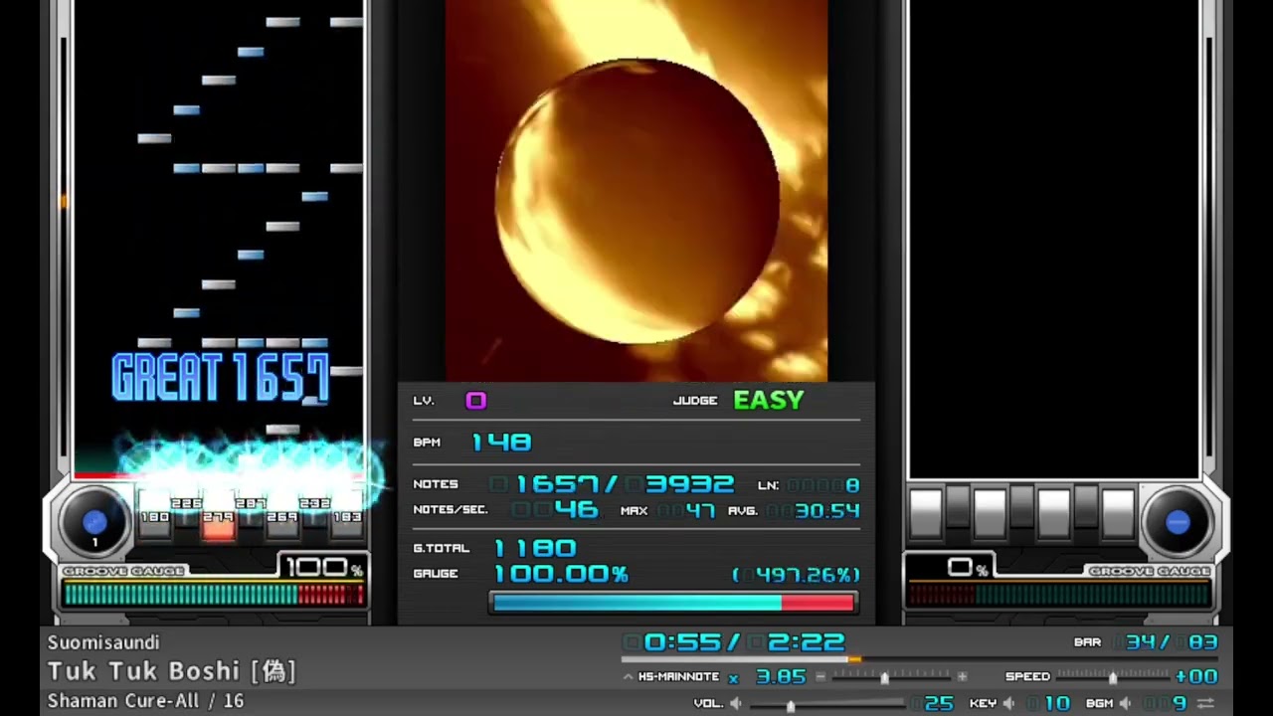1273x716 pixels.
Task: Click the total time 2:22
Action: (806, 642)
